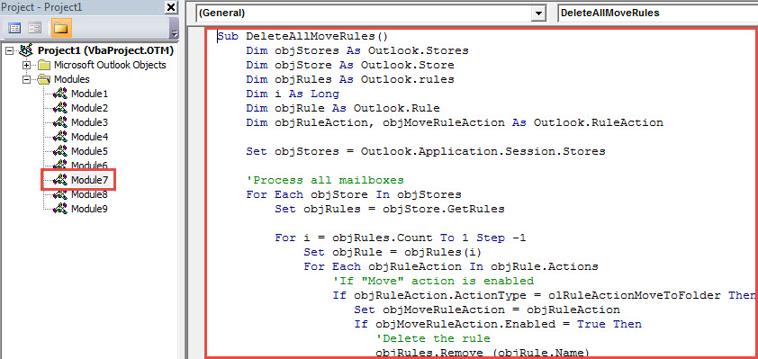Click the Module5 module icon
Viewport: 758px width, 359px height.
60,152
